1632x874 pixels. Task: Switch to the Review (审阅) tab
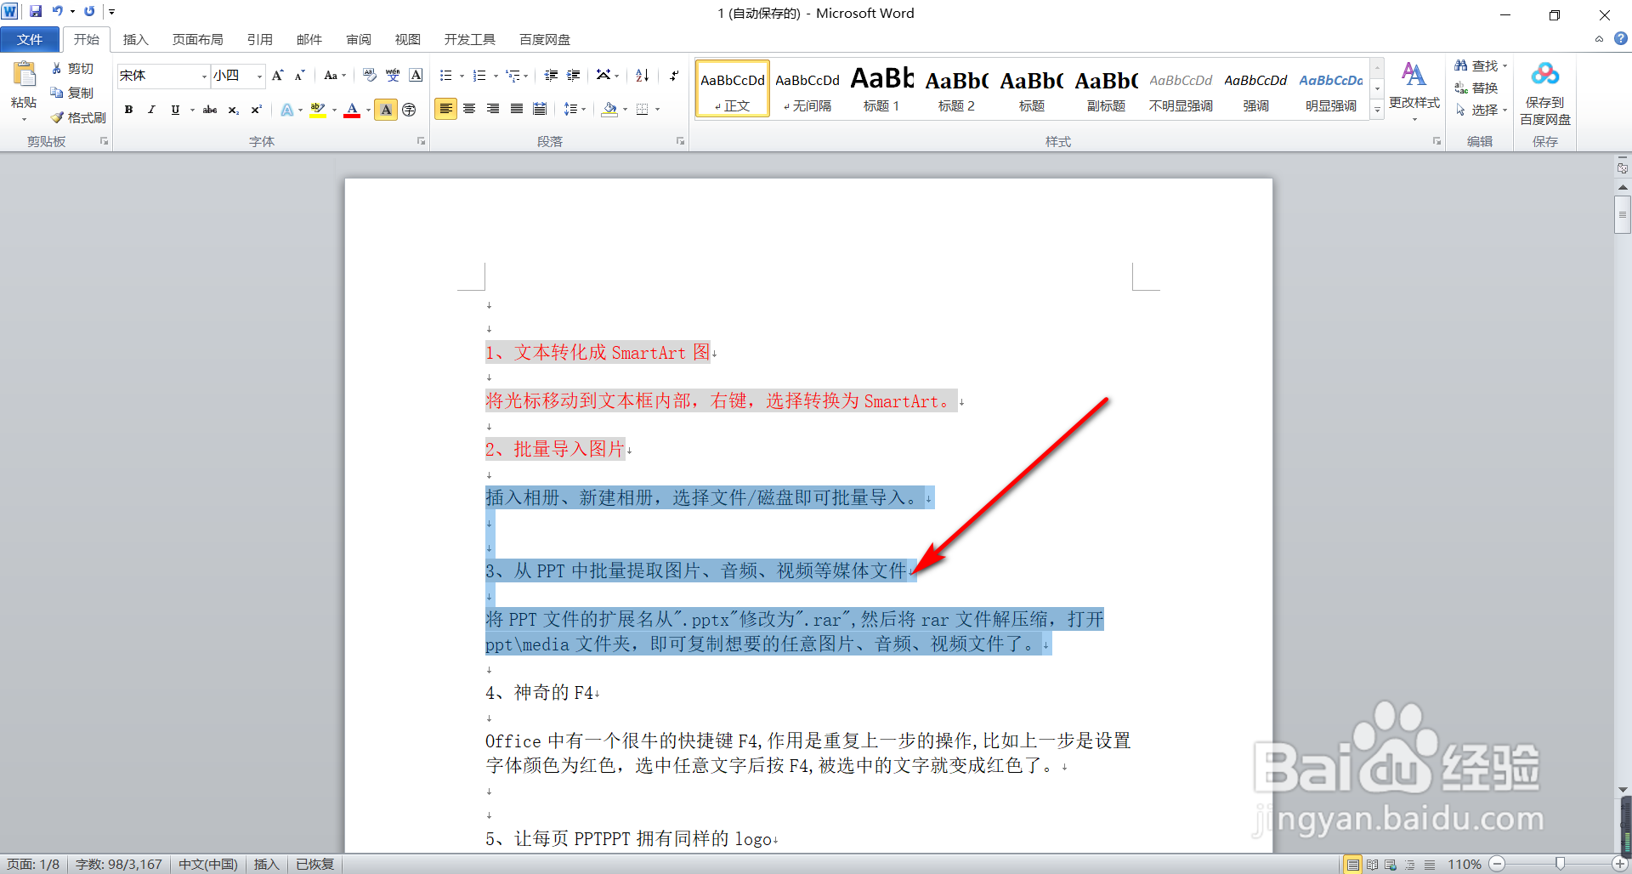point(359,39)
